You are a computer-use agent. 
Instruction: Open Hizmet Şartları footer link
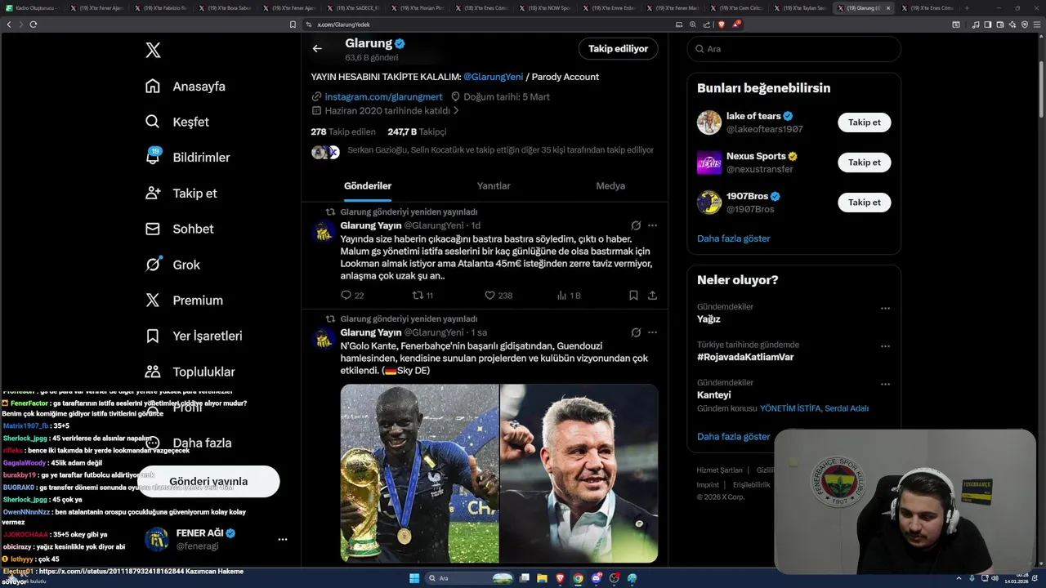(x=719, y=470)
